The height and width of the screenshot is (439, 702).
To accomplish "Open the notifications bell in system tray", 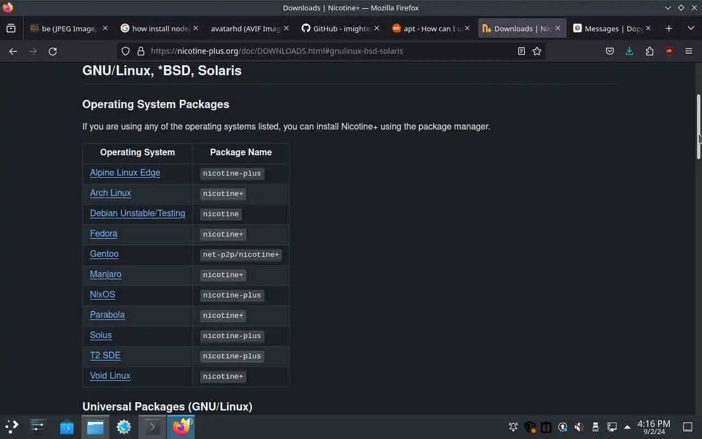I will [x=513, y=427].
